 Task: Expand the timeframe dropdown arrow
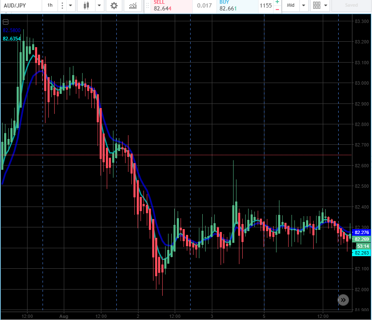click(x=70, y=6)
